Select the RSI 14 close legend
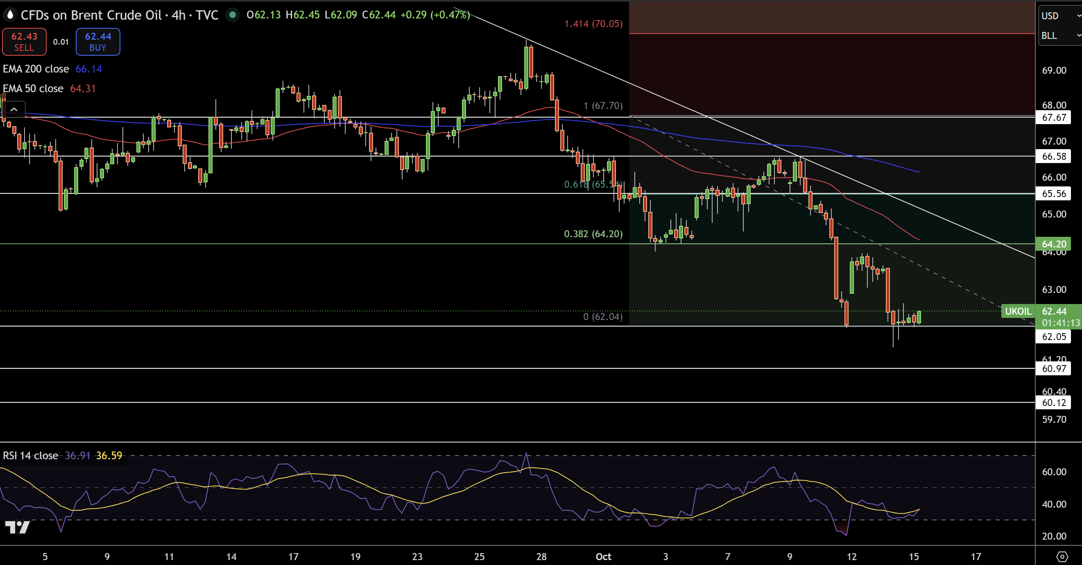1082x565 pixels. [31, 455]
